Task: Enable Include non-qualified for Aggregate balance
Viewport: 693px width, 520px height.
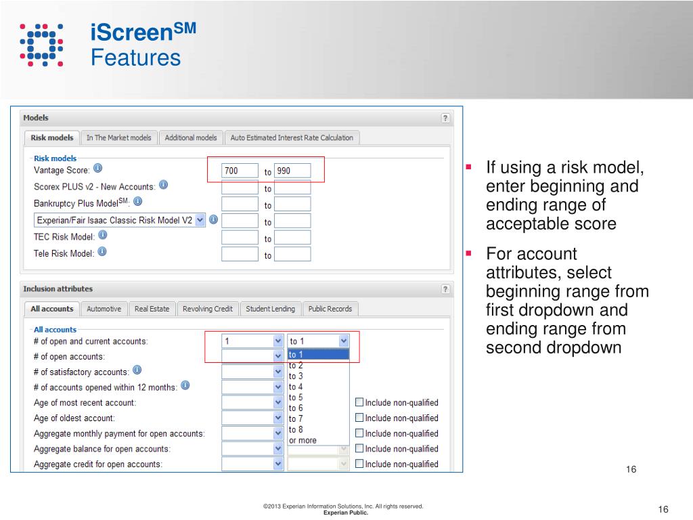Action: 359,448
